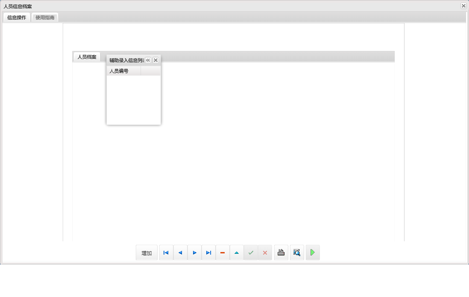Viewport: 469px width, 297px height.
Task: Click the printer icon
Action: tap(281, 252)
